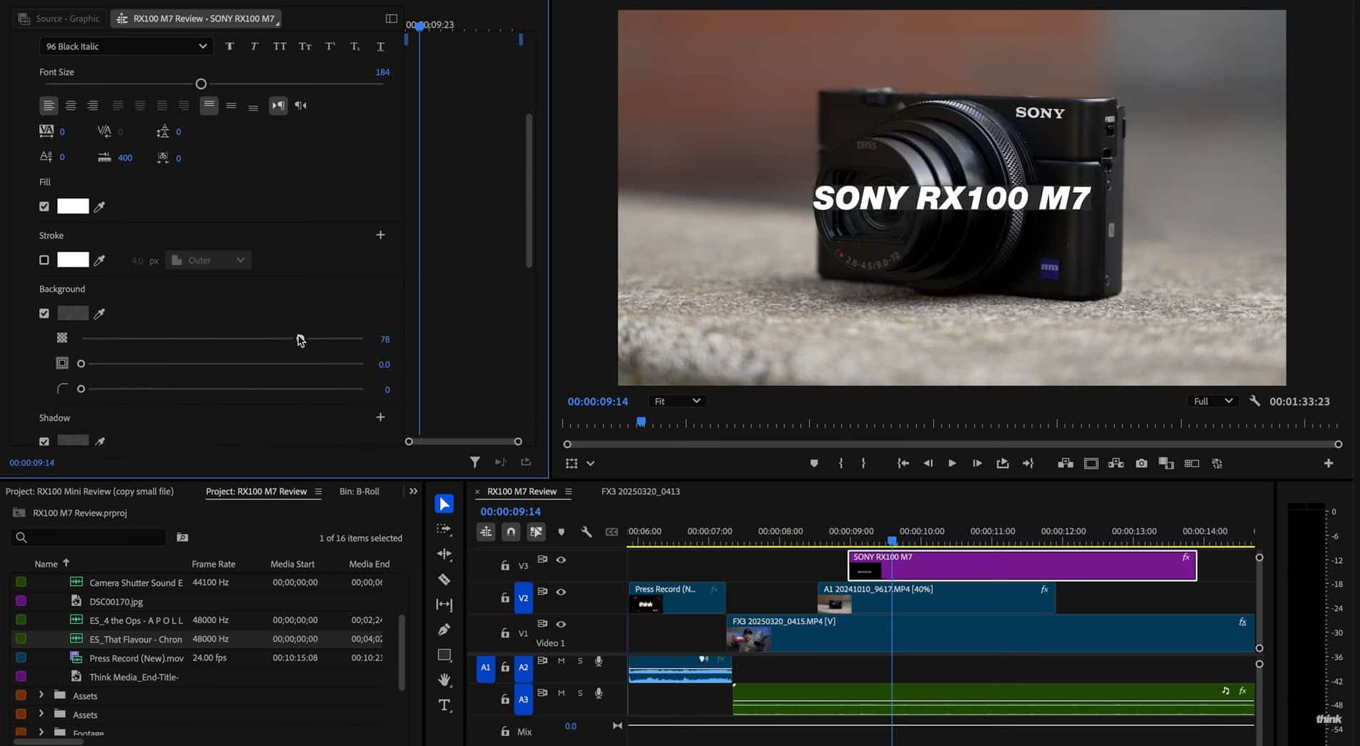Open the timeline settings wrench icon
The height and width of the screenshot is (746, 1360).
(x=586, y=532)
